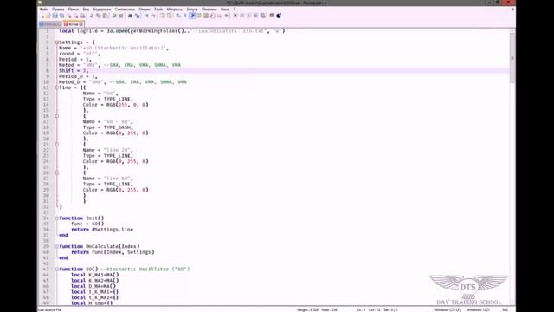554x312 pixels.
Task: Open the Поиск menu
Action: pos(74,10)
